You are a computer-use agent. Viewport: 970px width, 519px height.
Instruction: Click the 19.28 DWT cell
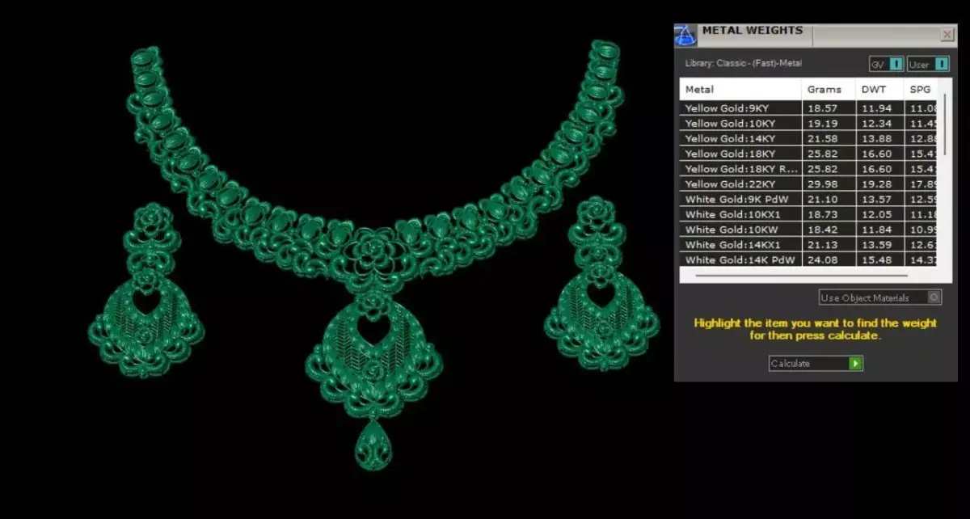click(x=879, y=184)
